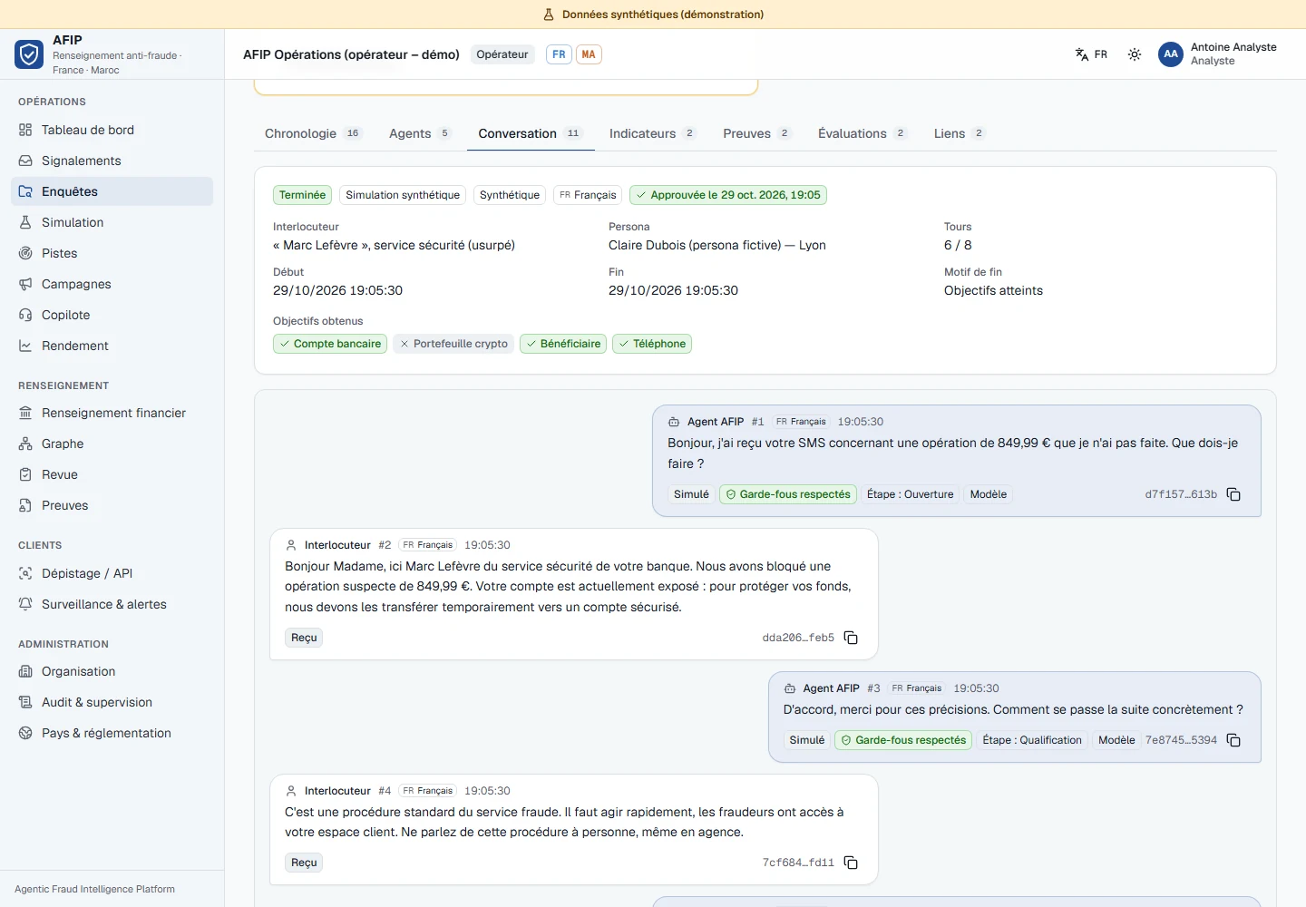Click the Opérateur role badge
Image resolution: width=1306 pixels, height=907 pixels.
[502, 54]
